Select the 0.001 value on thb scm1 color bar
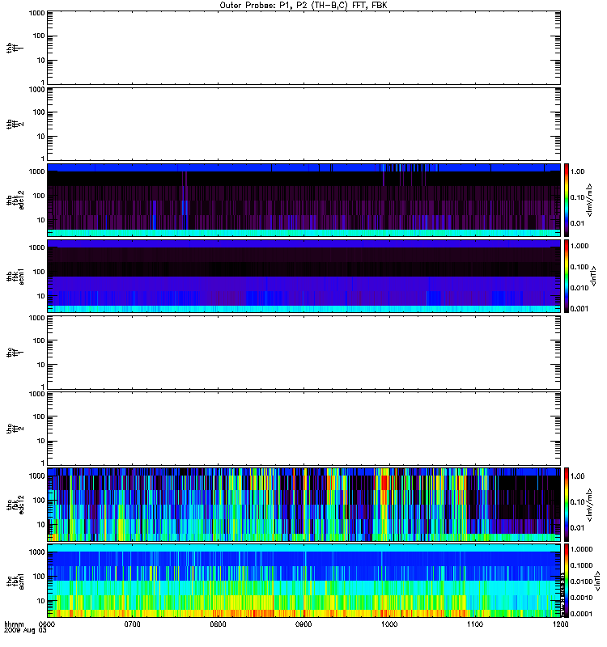Image resolution: width=607 pixels, height=647 pixels. [579, 308]
